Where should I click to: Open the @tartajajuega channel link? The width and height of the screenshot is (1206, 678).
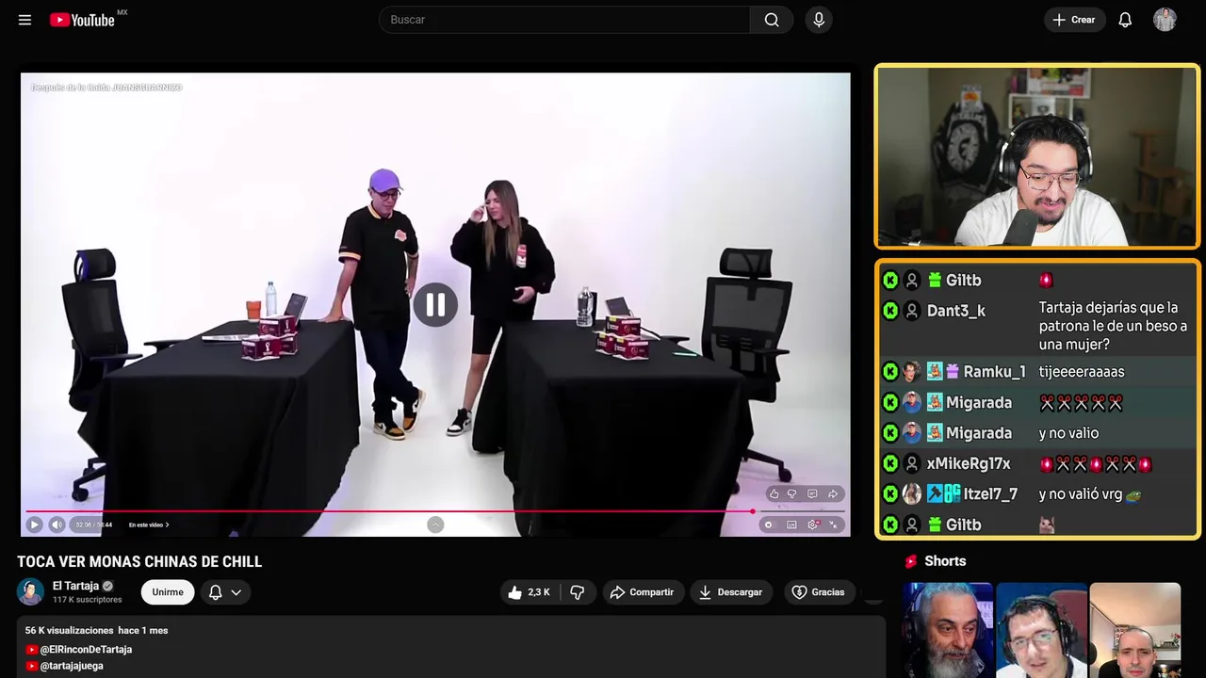coord(72,666)
